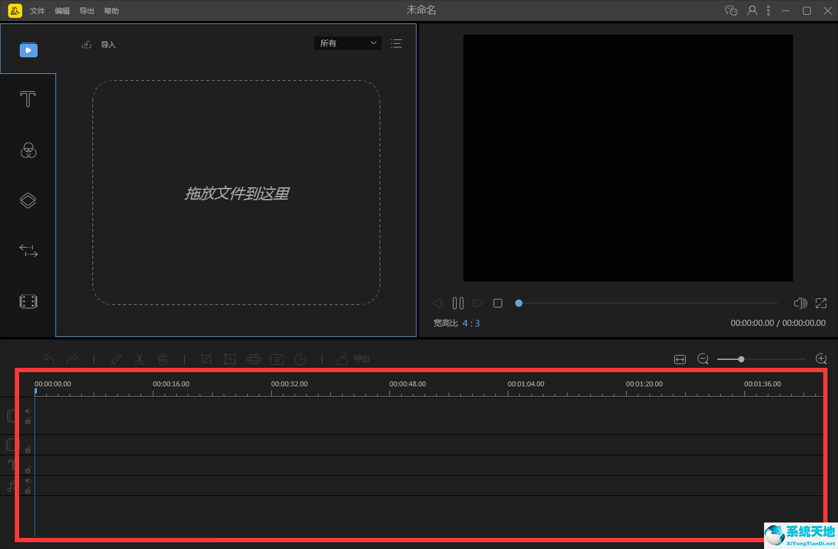Click the 00:01:04.00 ruler mark
Image resolution: width=838 pixels, height=549 pixels.
(x=526, y=384)
